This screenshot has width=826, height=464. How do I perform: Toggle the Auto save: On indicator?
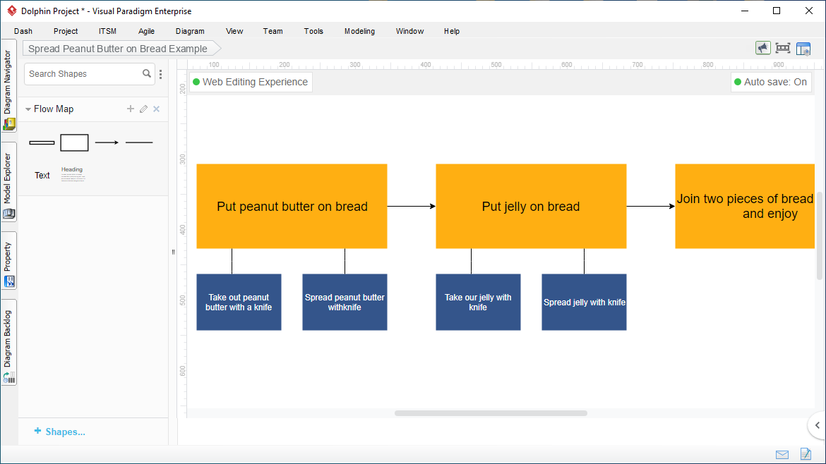pyautogui.click(x=771, y=82)
